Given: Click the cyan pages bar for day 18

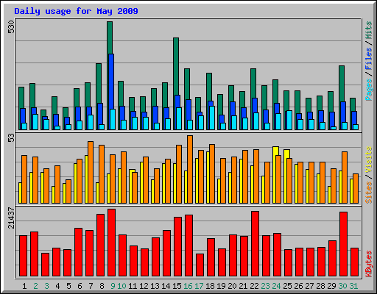Looking at the screenshot, I should click(212, 118).
